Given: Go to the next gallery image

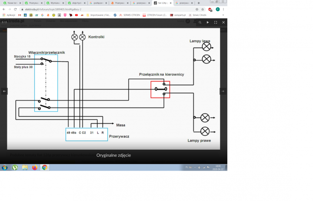Looking at the screenshot, I should point(223,91).
